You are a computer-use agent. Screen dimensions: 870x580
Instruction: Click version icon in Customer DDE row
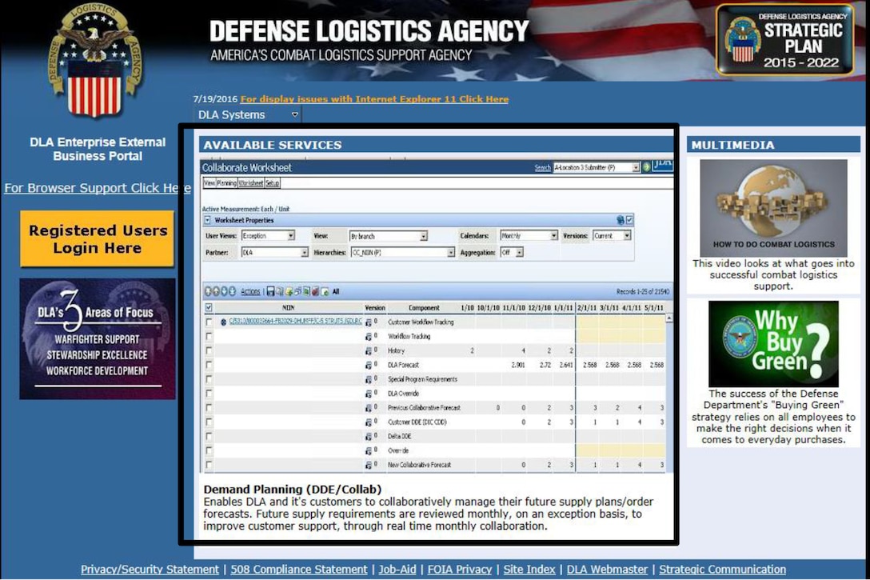(x=369, y=422)
